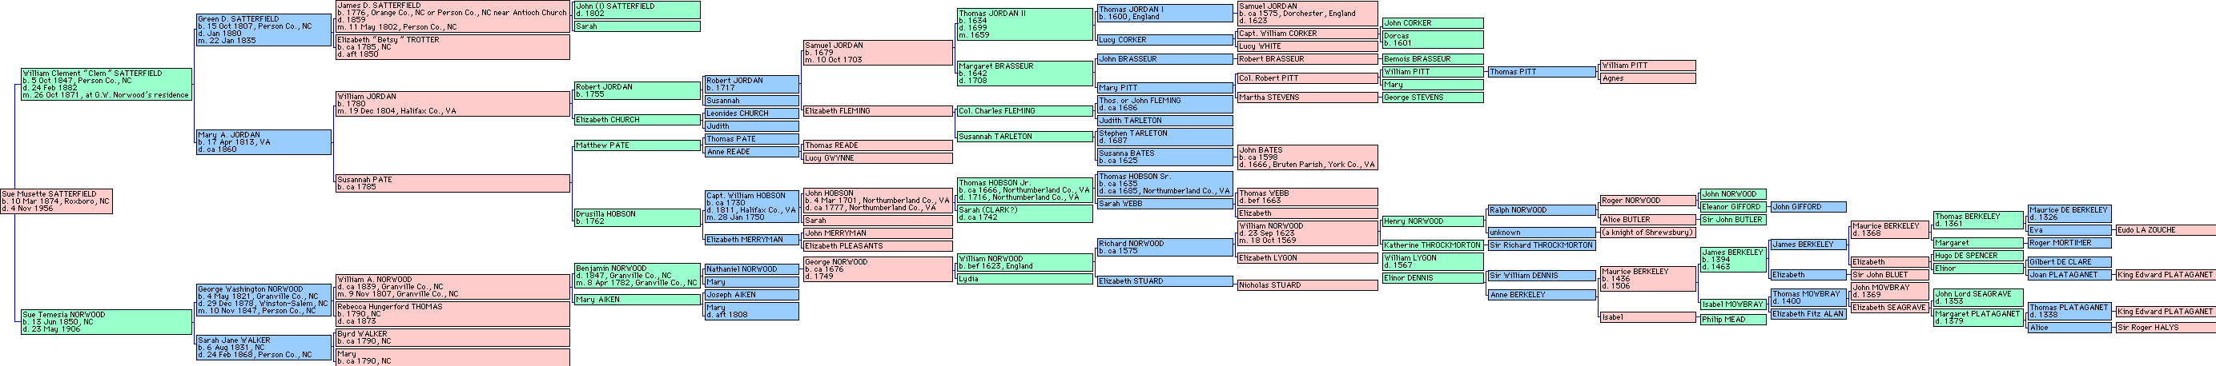Select the Sue Musette SATTERFIELD root box
The height and width of the screenshot is (366, 2216).
click(57, 201)
